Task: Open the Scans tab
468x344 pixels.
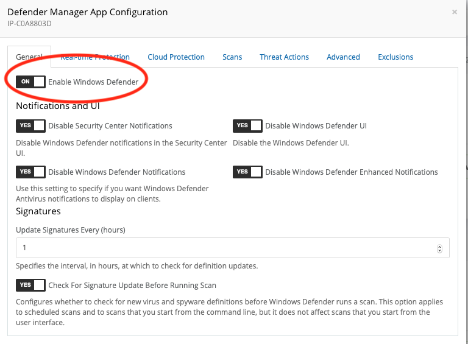Action: pos(232,57)
